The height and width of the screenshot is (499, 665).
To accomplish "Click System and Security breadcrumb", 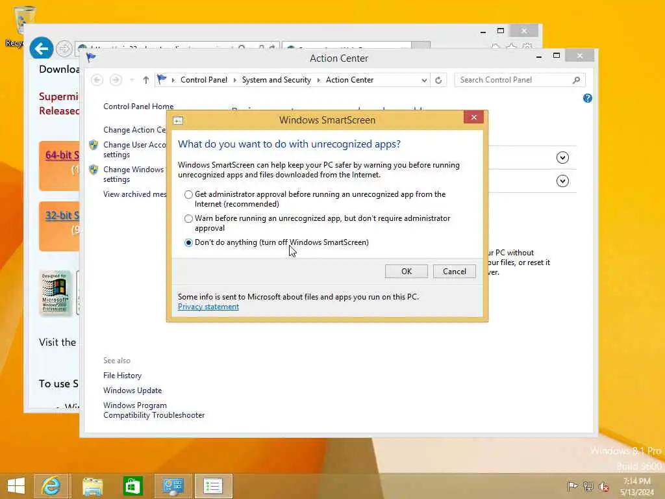I will pos(276,80).
